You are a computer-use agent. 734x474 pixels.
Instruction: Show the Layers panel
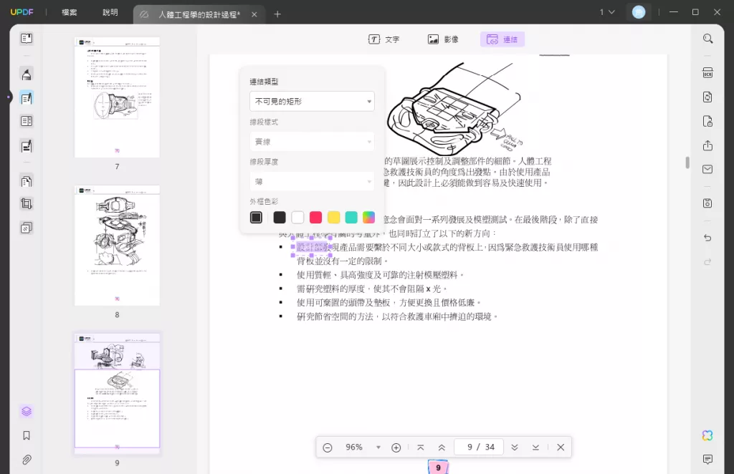coord(27,412)
